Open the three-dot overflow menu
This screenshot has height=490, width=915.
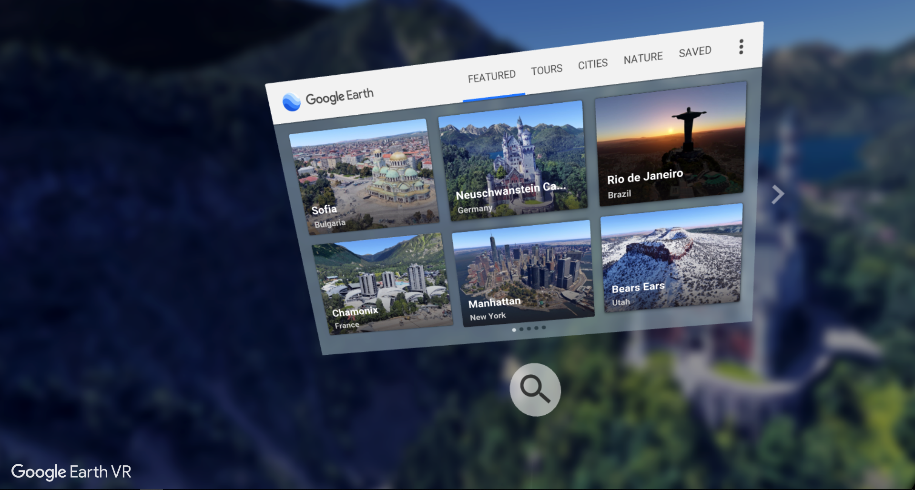(741, 47)
